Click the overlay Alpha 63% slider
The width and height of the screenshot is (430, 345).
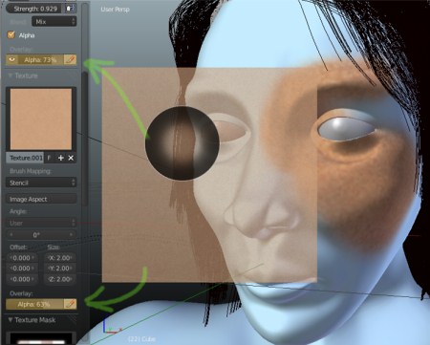(x=35, y=304)
